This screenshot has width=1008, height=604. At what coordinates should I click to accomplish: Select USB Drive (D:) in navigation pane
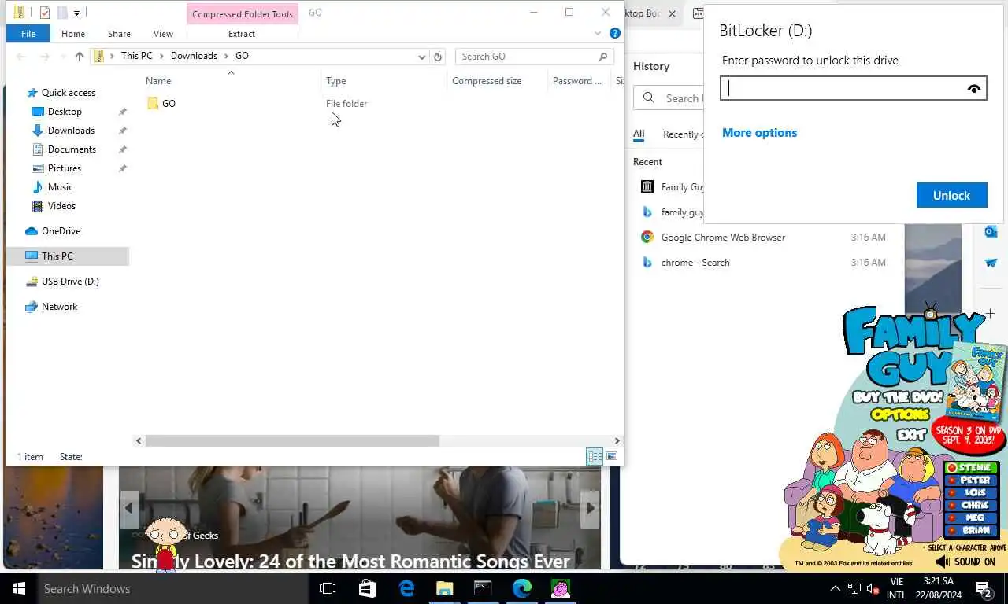70,281
